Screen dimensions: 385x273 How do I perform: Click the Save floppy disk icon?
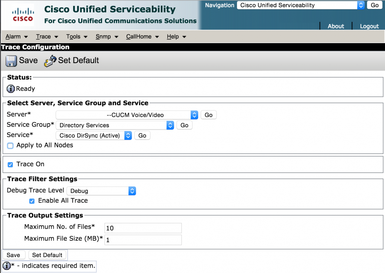(11, 61)
